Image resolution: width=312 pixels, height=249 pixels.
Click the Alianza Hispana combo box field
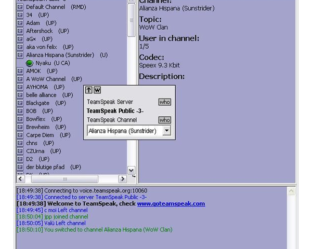[129, 131]
